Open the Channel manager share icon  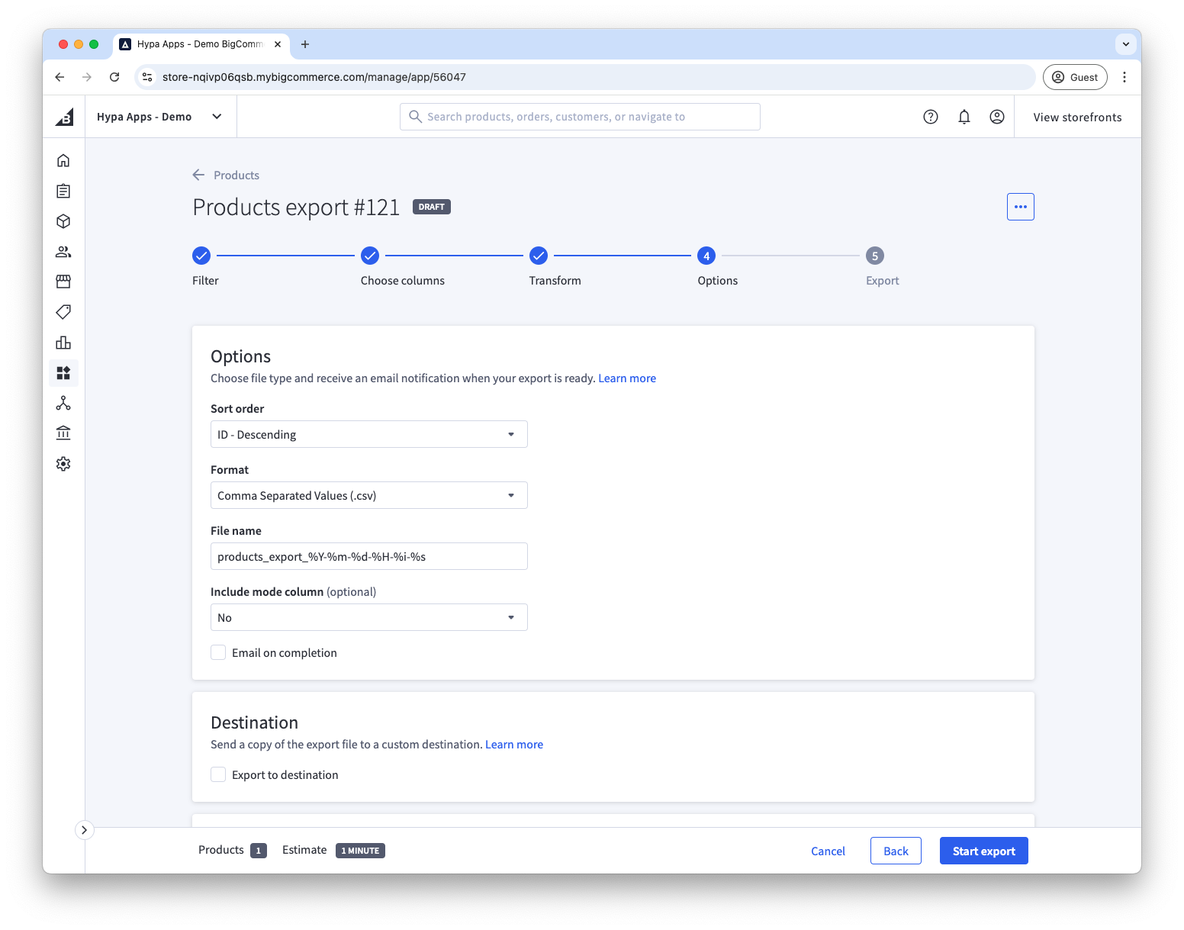(63, 403)
